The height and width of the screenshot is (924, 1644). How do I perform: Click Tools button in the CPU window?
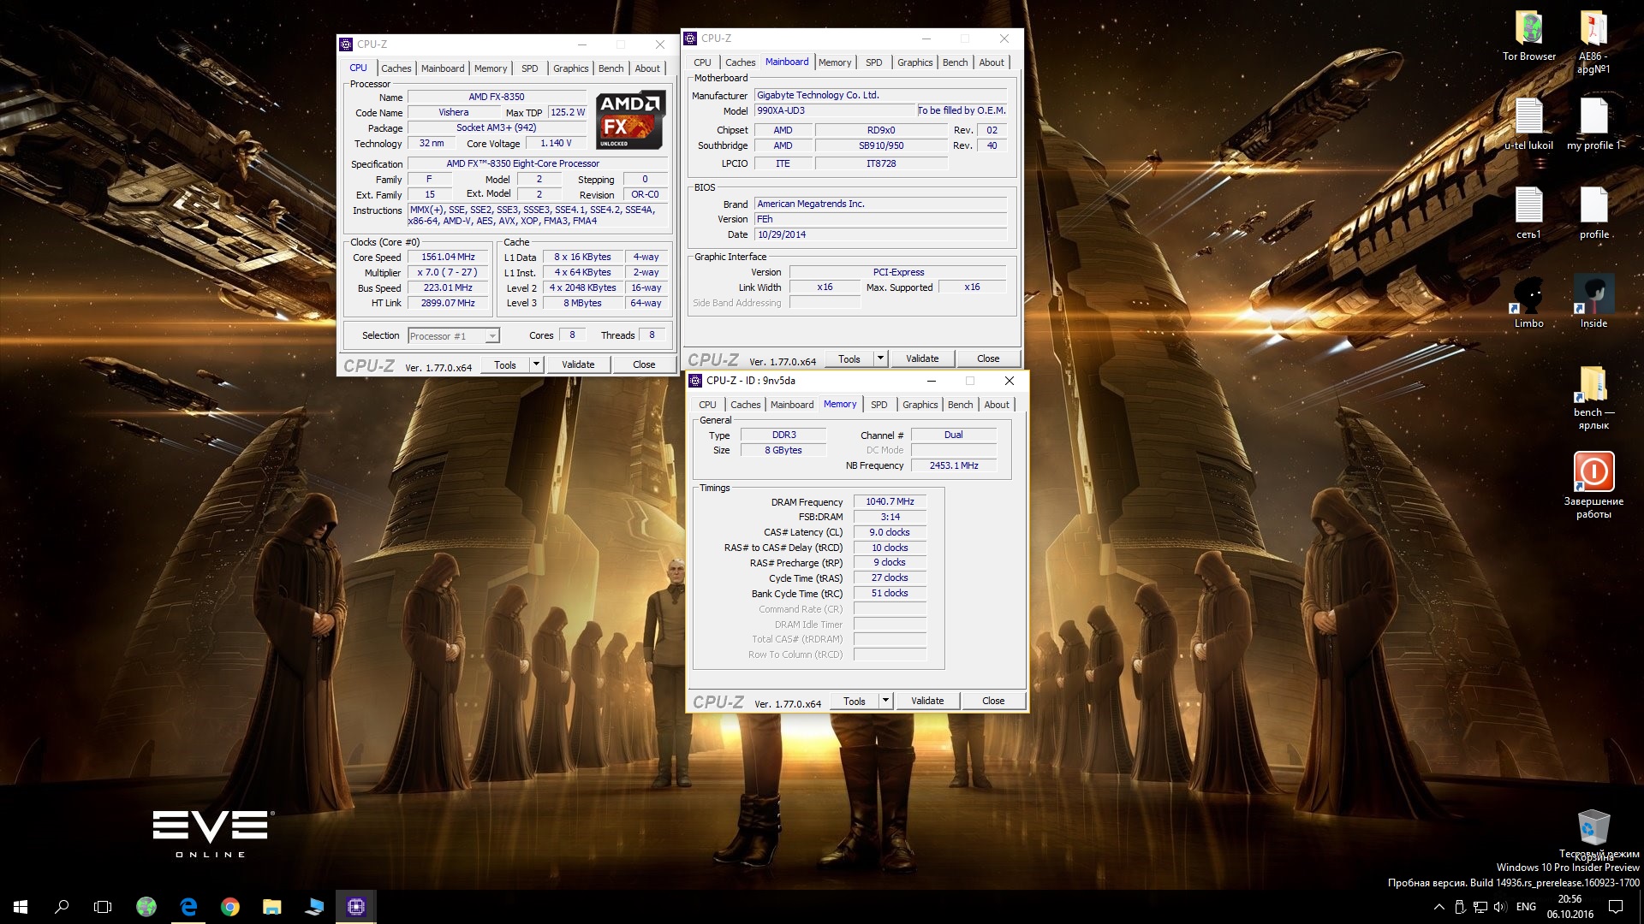pos(505,364)
